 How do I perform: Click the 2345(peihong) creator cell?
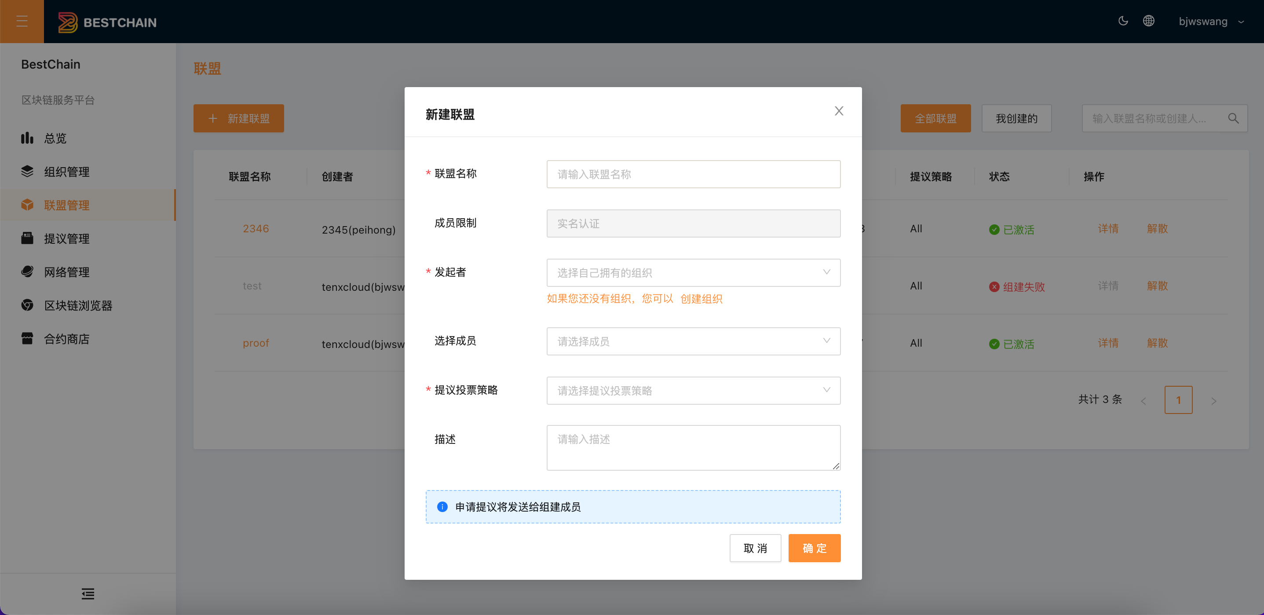click(358, 230)
